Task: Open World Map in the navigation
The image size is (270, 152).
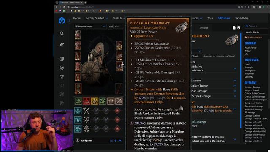Action: point(242,18)
